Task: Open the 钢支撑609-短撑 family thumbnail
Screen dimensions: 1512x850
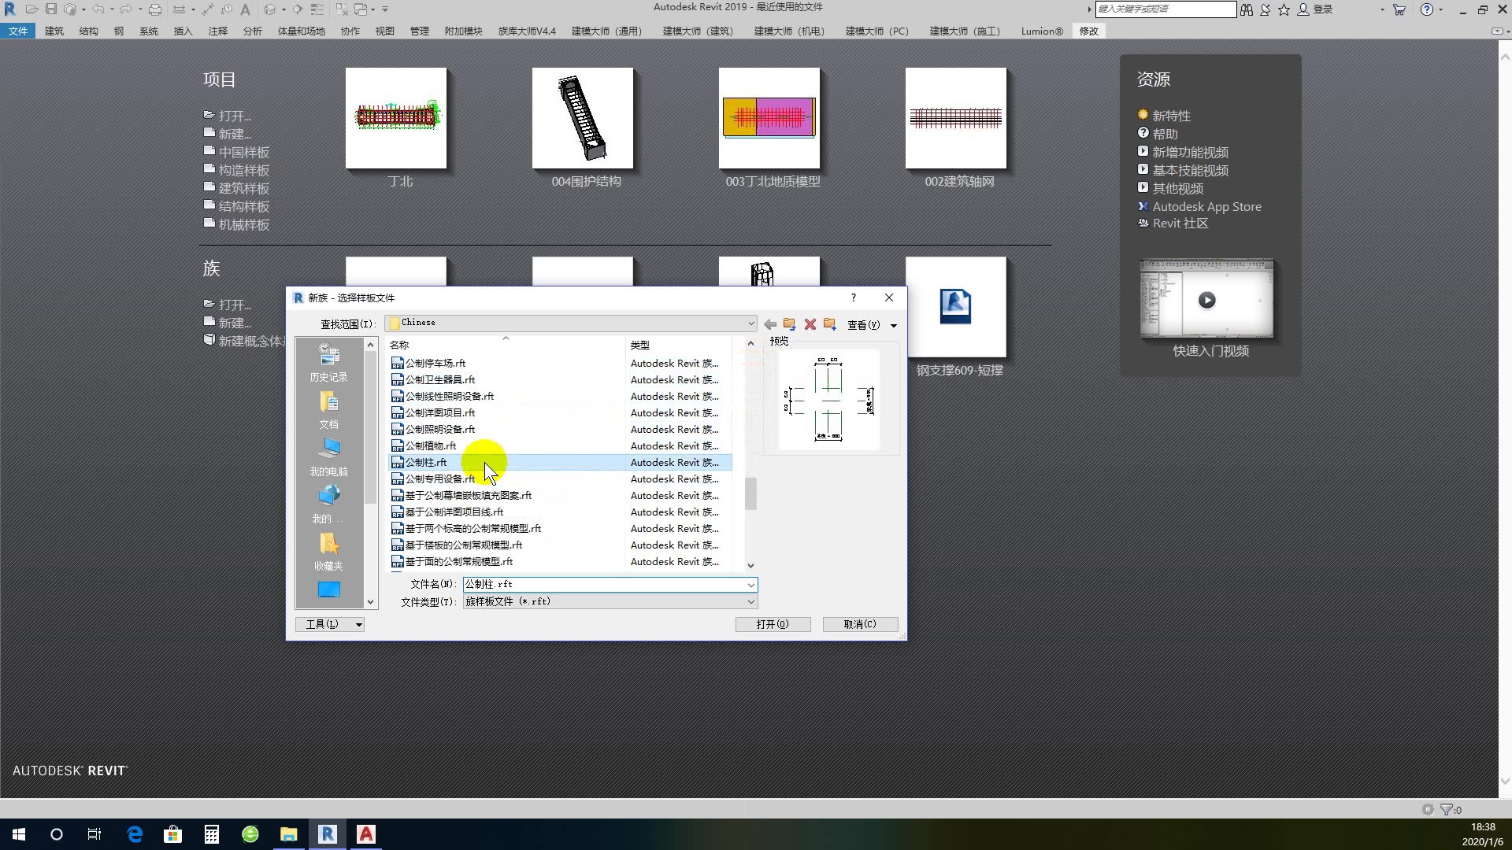Action: point(956,307)
